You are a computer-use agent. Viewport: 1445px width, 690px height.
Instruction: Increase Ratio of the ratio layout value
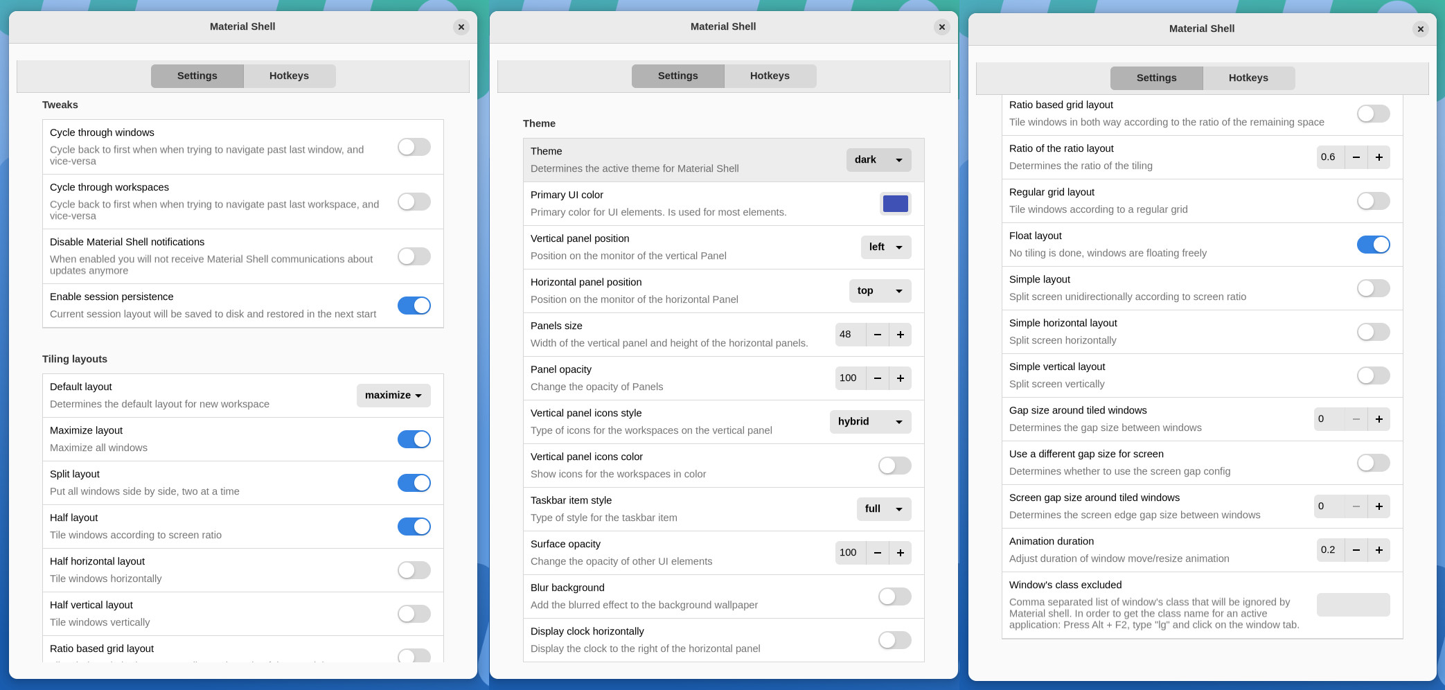1378,157
